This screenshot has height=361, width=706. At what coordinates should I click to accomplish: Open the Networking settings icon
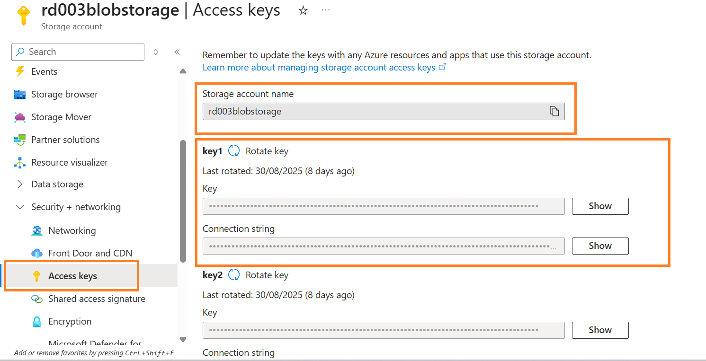(x=37, y=230)
